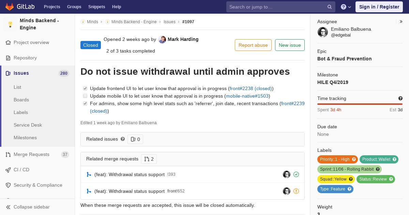Toggle the Update frontend UI task checkbox
This screenshot has height=215, width=409.
(85, 88)
